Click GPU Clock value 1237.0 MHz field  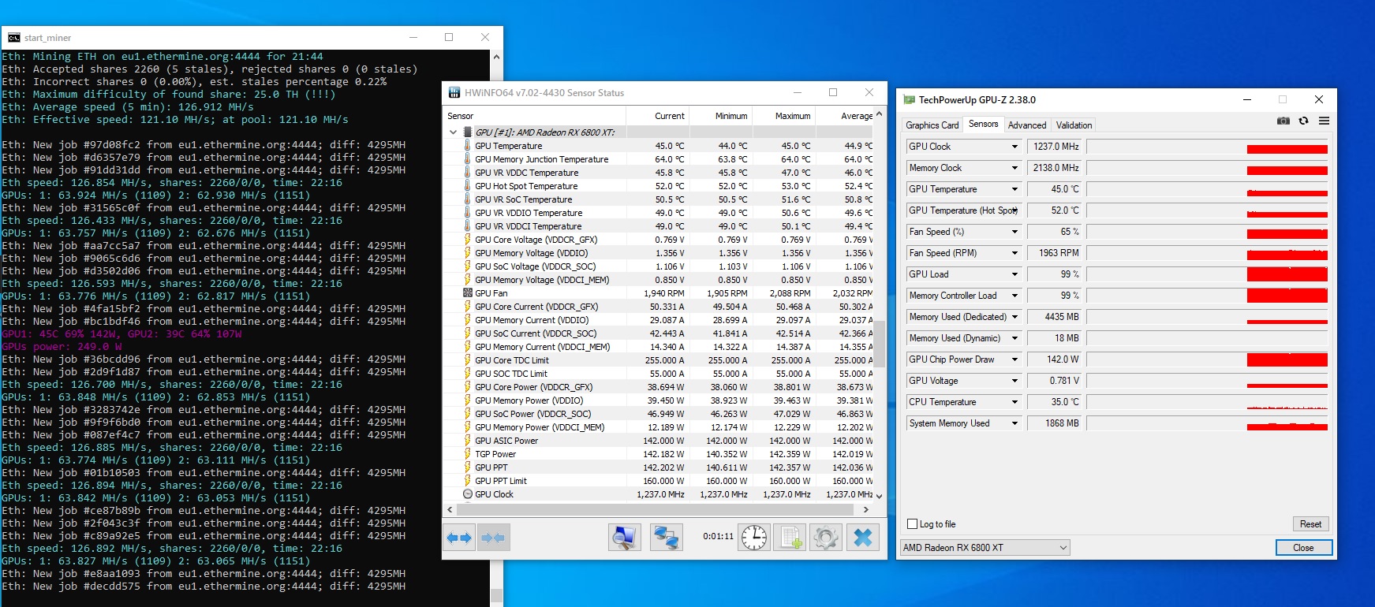[x=1054, y=147]
